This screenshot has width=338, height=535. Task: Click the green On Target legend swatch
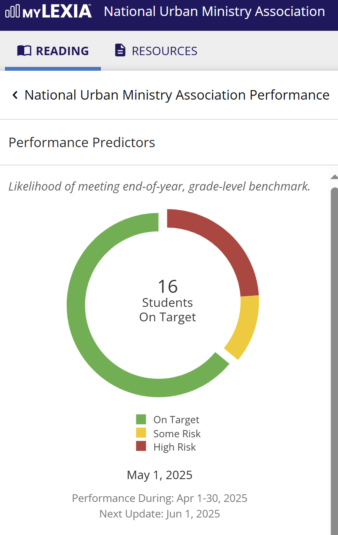pos(141,419)
